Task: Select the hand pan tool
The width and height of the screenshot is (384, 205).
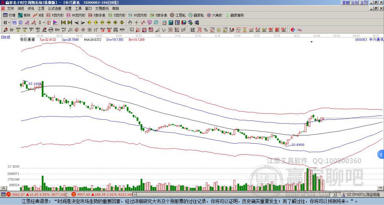Action: coord(130,22)
